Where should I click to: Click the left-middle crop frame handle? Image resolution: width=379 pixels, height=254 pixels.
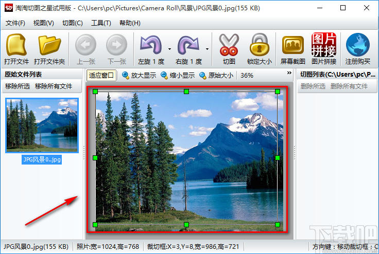95,158
